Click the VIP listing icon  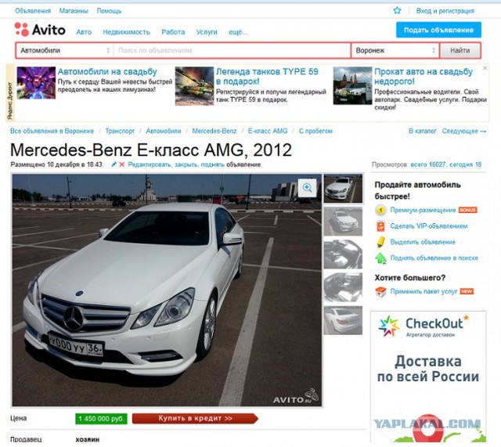380,226
